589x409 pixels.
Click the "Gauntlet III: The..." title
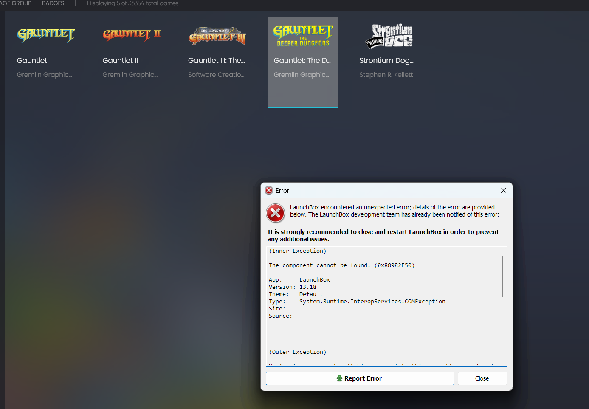217,60
